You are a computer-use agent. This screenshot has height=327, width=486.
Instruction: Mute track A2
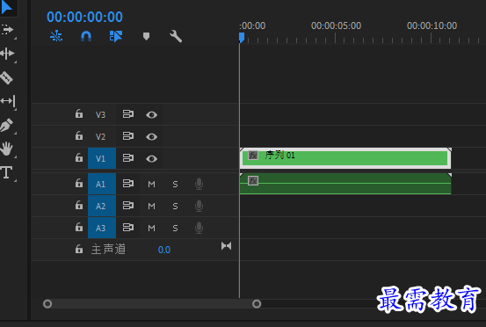click(151, 206)
